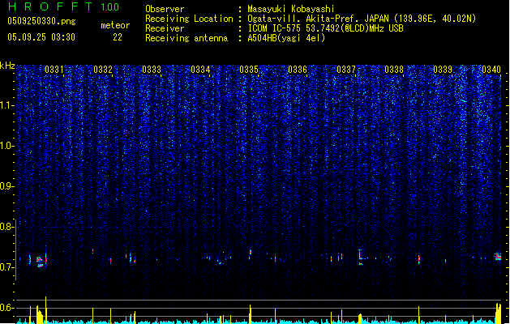This screenshot has height=324, width=510.
Task: Click the meteor label in the header
Action: pos(115,25)
